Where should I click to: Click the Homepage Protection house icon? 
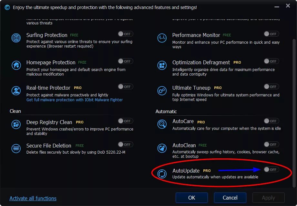(16, 65)
